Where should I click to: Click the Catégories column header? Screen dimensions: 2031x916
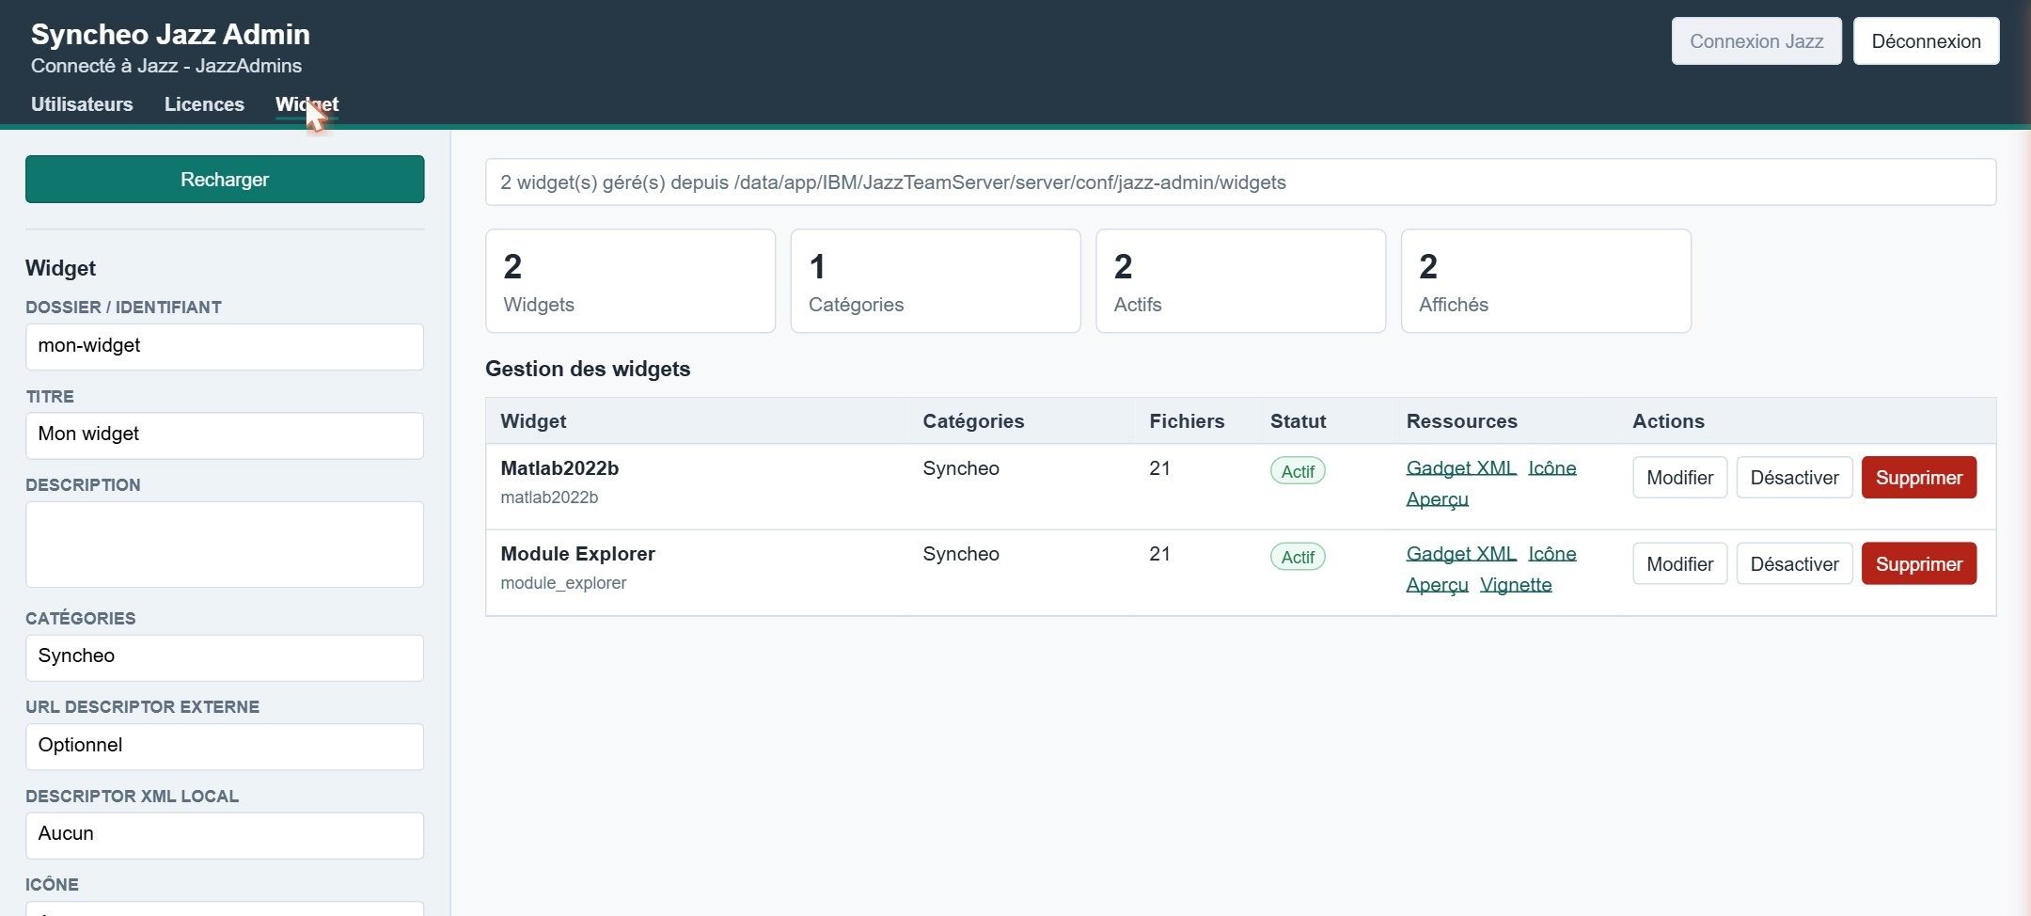(973, 421)
